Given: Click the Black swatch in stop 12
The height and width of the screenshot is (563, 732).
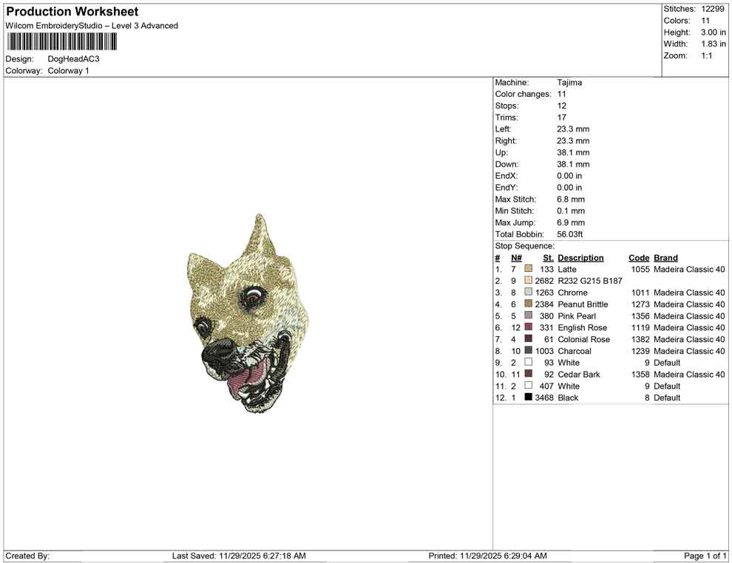Looking at the screenshot, I should (x=528, y=397).
